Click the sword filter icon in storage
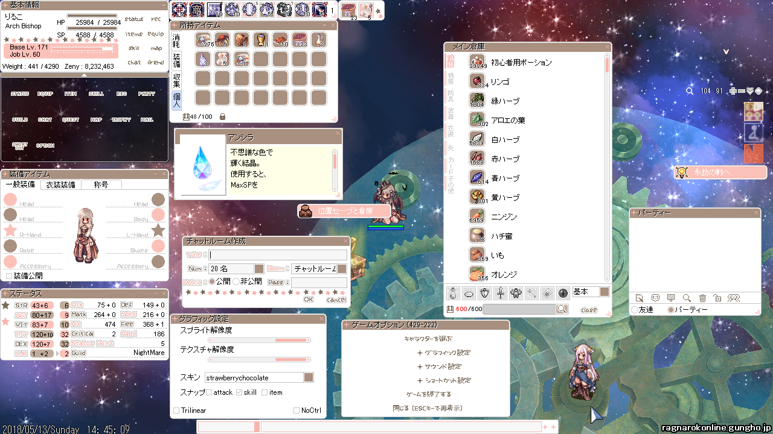 point(500,293)
